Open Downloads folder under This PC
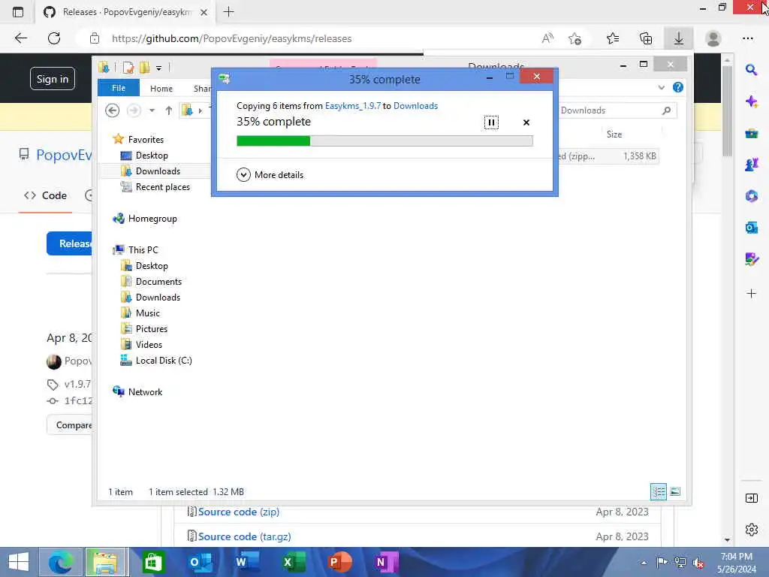Viewport: 769px width, 577px height. coord(158,297)
